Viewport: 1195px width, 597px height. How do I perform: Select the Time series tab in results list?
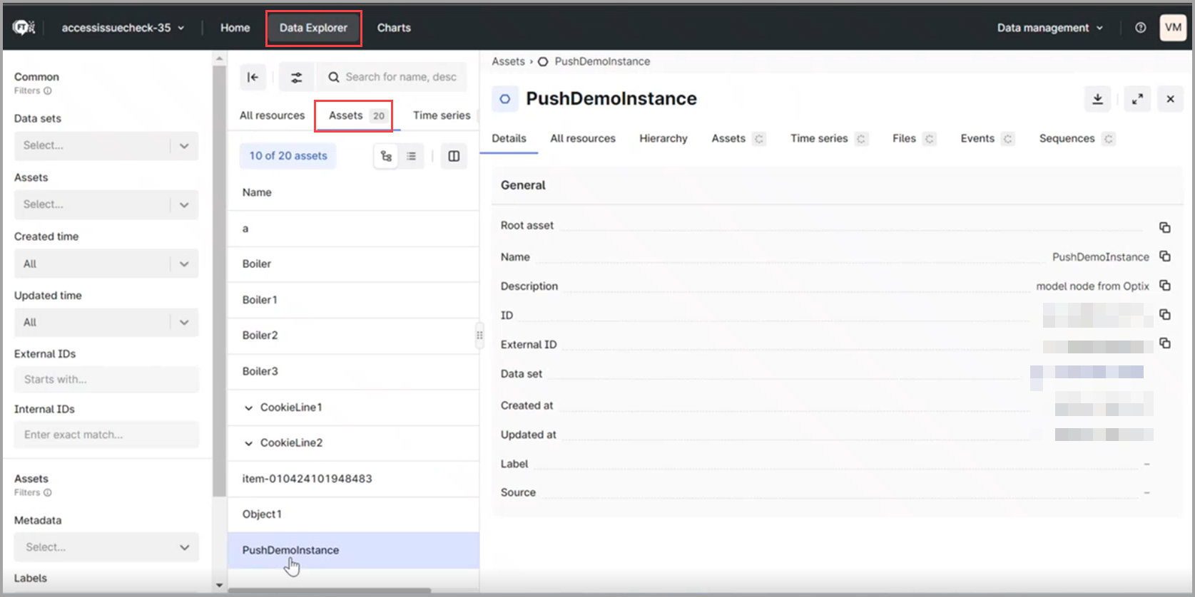[x=442, y=115]
